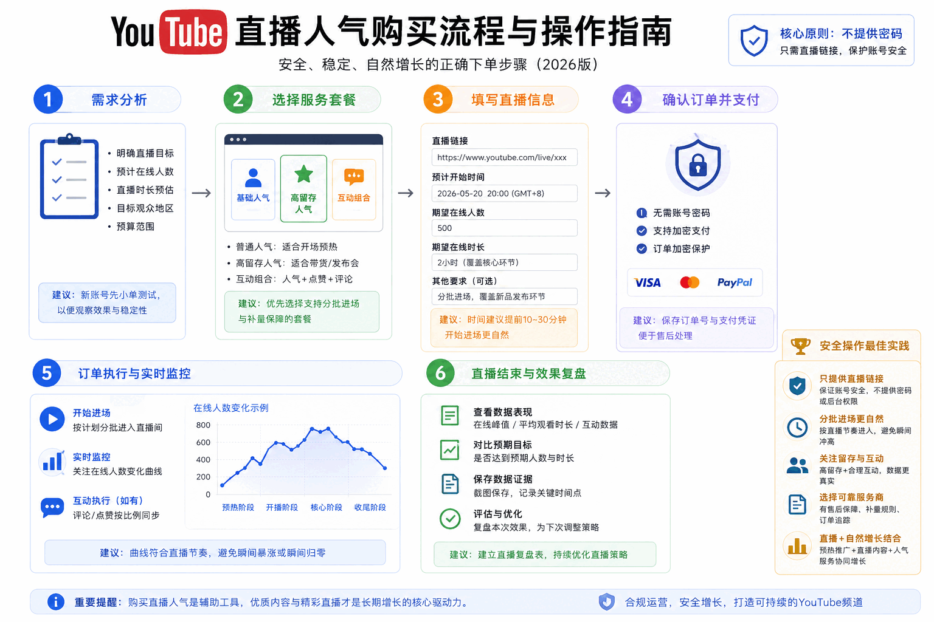Click the 预热阶段 axis label on the chart
Screen dimensions: 934x622
tap(238, 507)
